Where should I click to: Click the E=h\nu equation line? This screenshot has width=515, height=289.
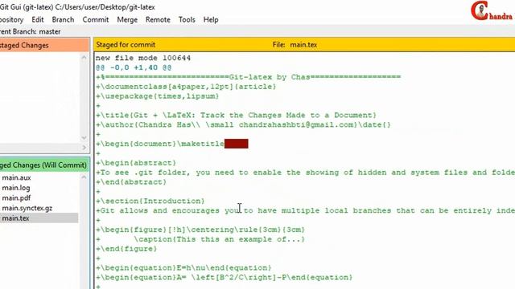[183, 267]
